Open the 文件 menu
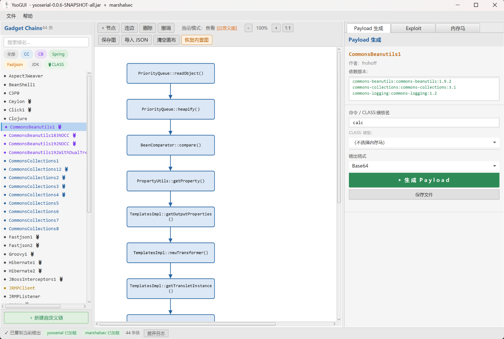504x339 pixels. [11, 16]
